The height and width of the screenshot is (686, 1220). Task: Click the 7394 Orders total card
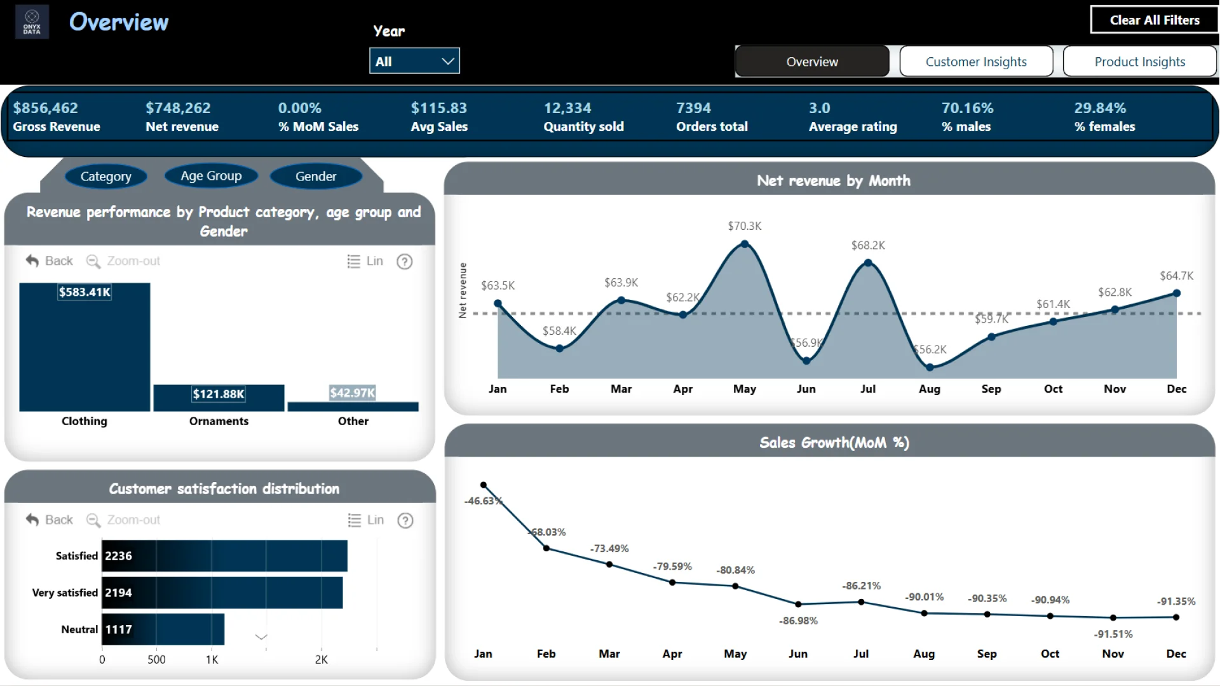click(712, 117)
